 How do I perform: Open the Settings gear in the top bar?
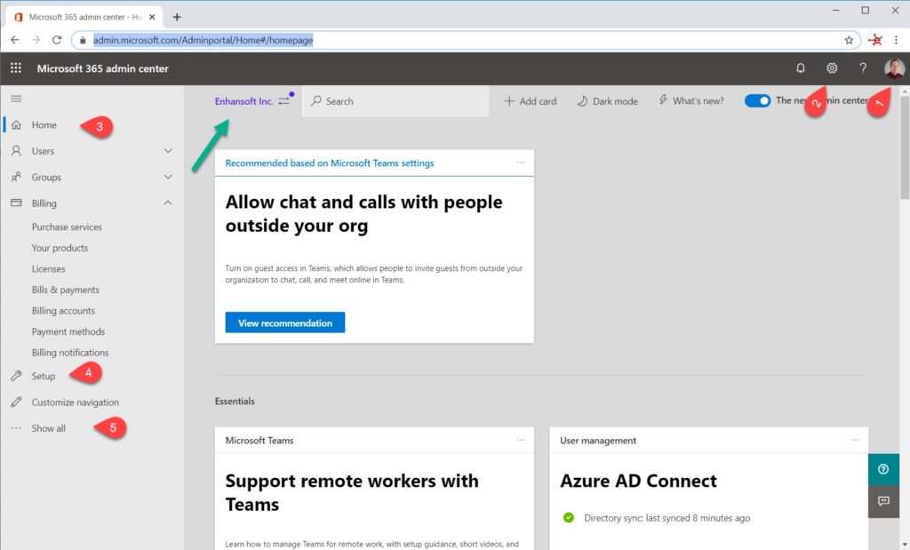click(832, 68)
